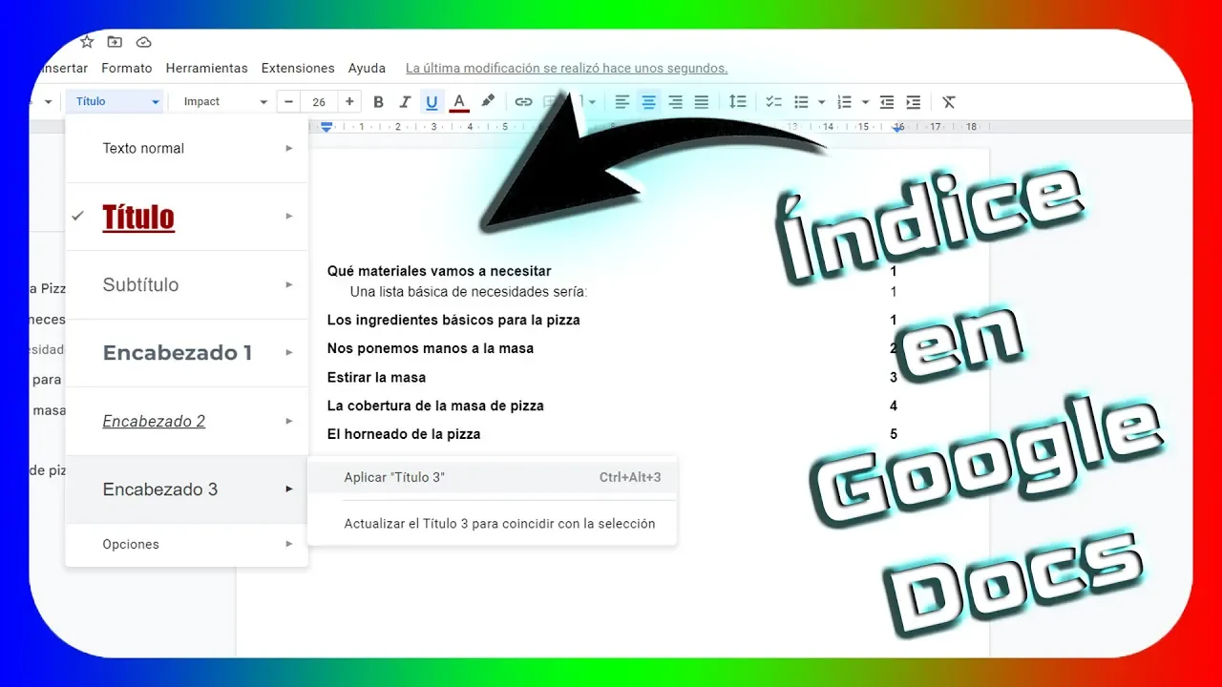Open the last modification history link
This screenshot has height=687, width=1222.
pos(566,69)
